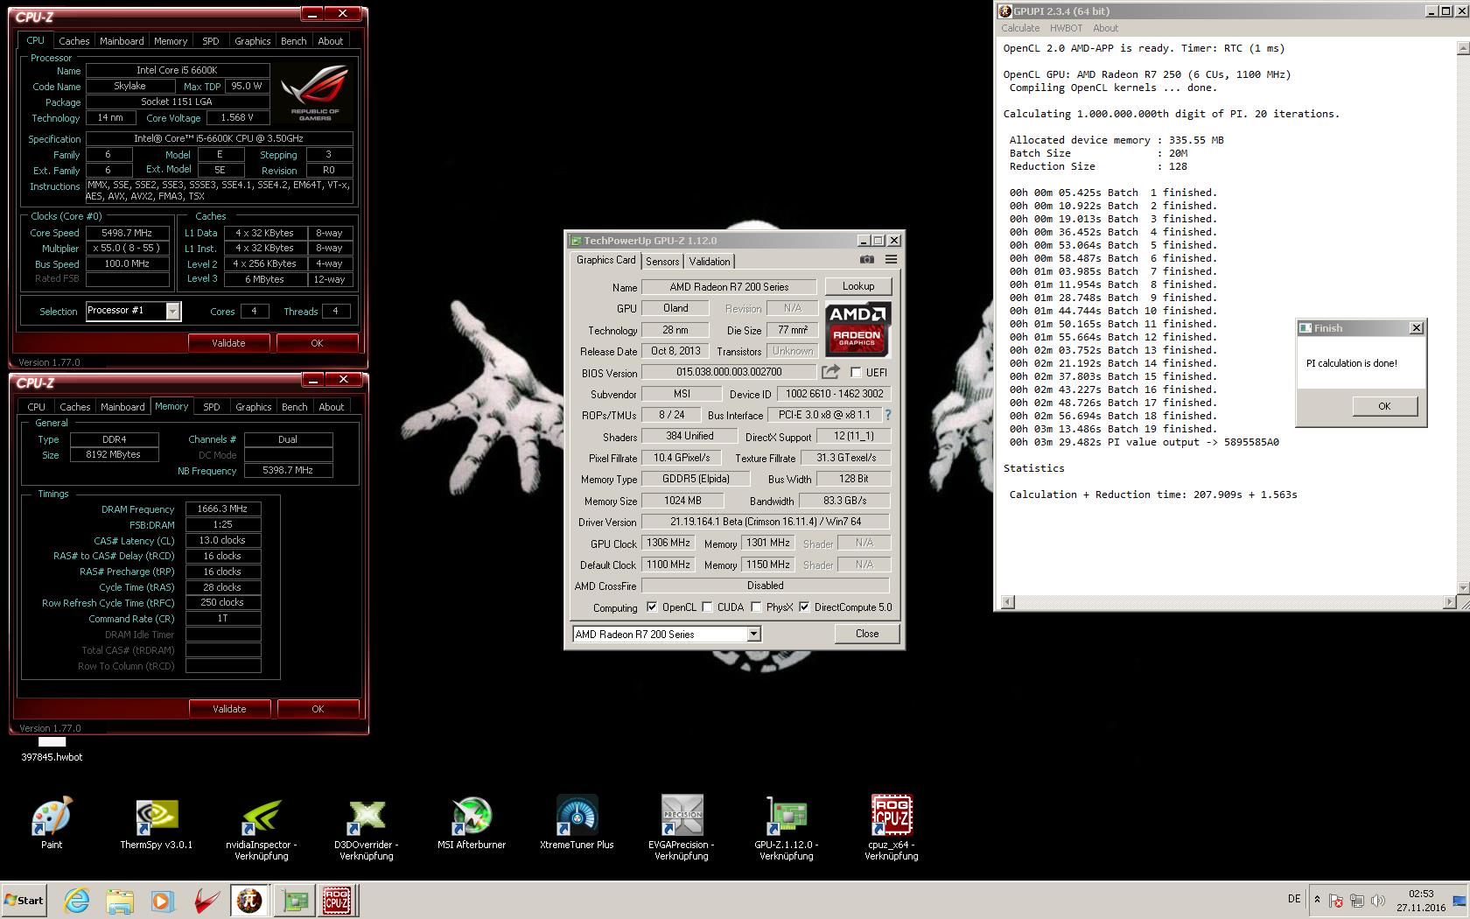Expand the Processor #1 selection dropdown
Screen dimensions: 1470x919
pyautogui.click(x=172, y=311)
